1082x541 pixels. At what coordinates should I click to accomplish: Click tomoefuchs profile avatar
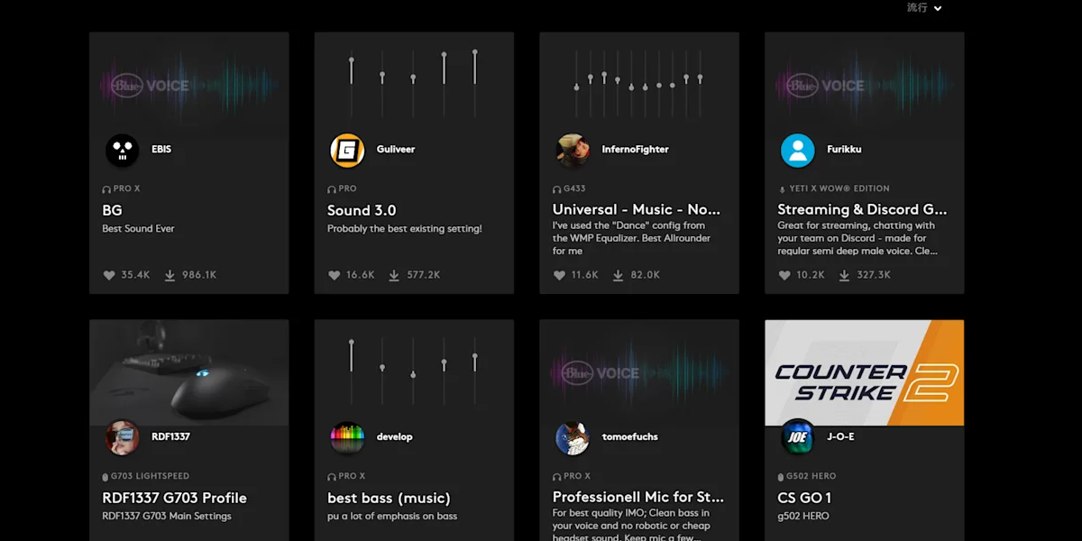click(x=573, y=437)
